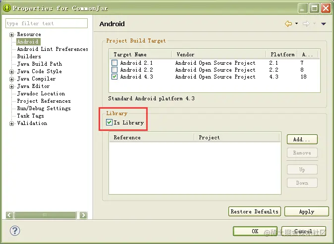
Task: Select Project References entry
Action: (44, 101)
